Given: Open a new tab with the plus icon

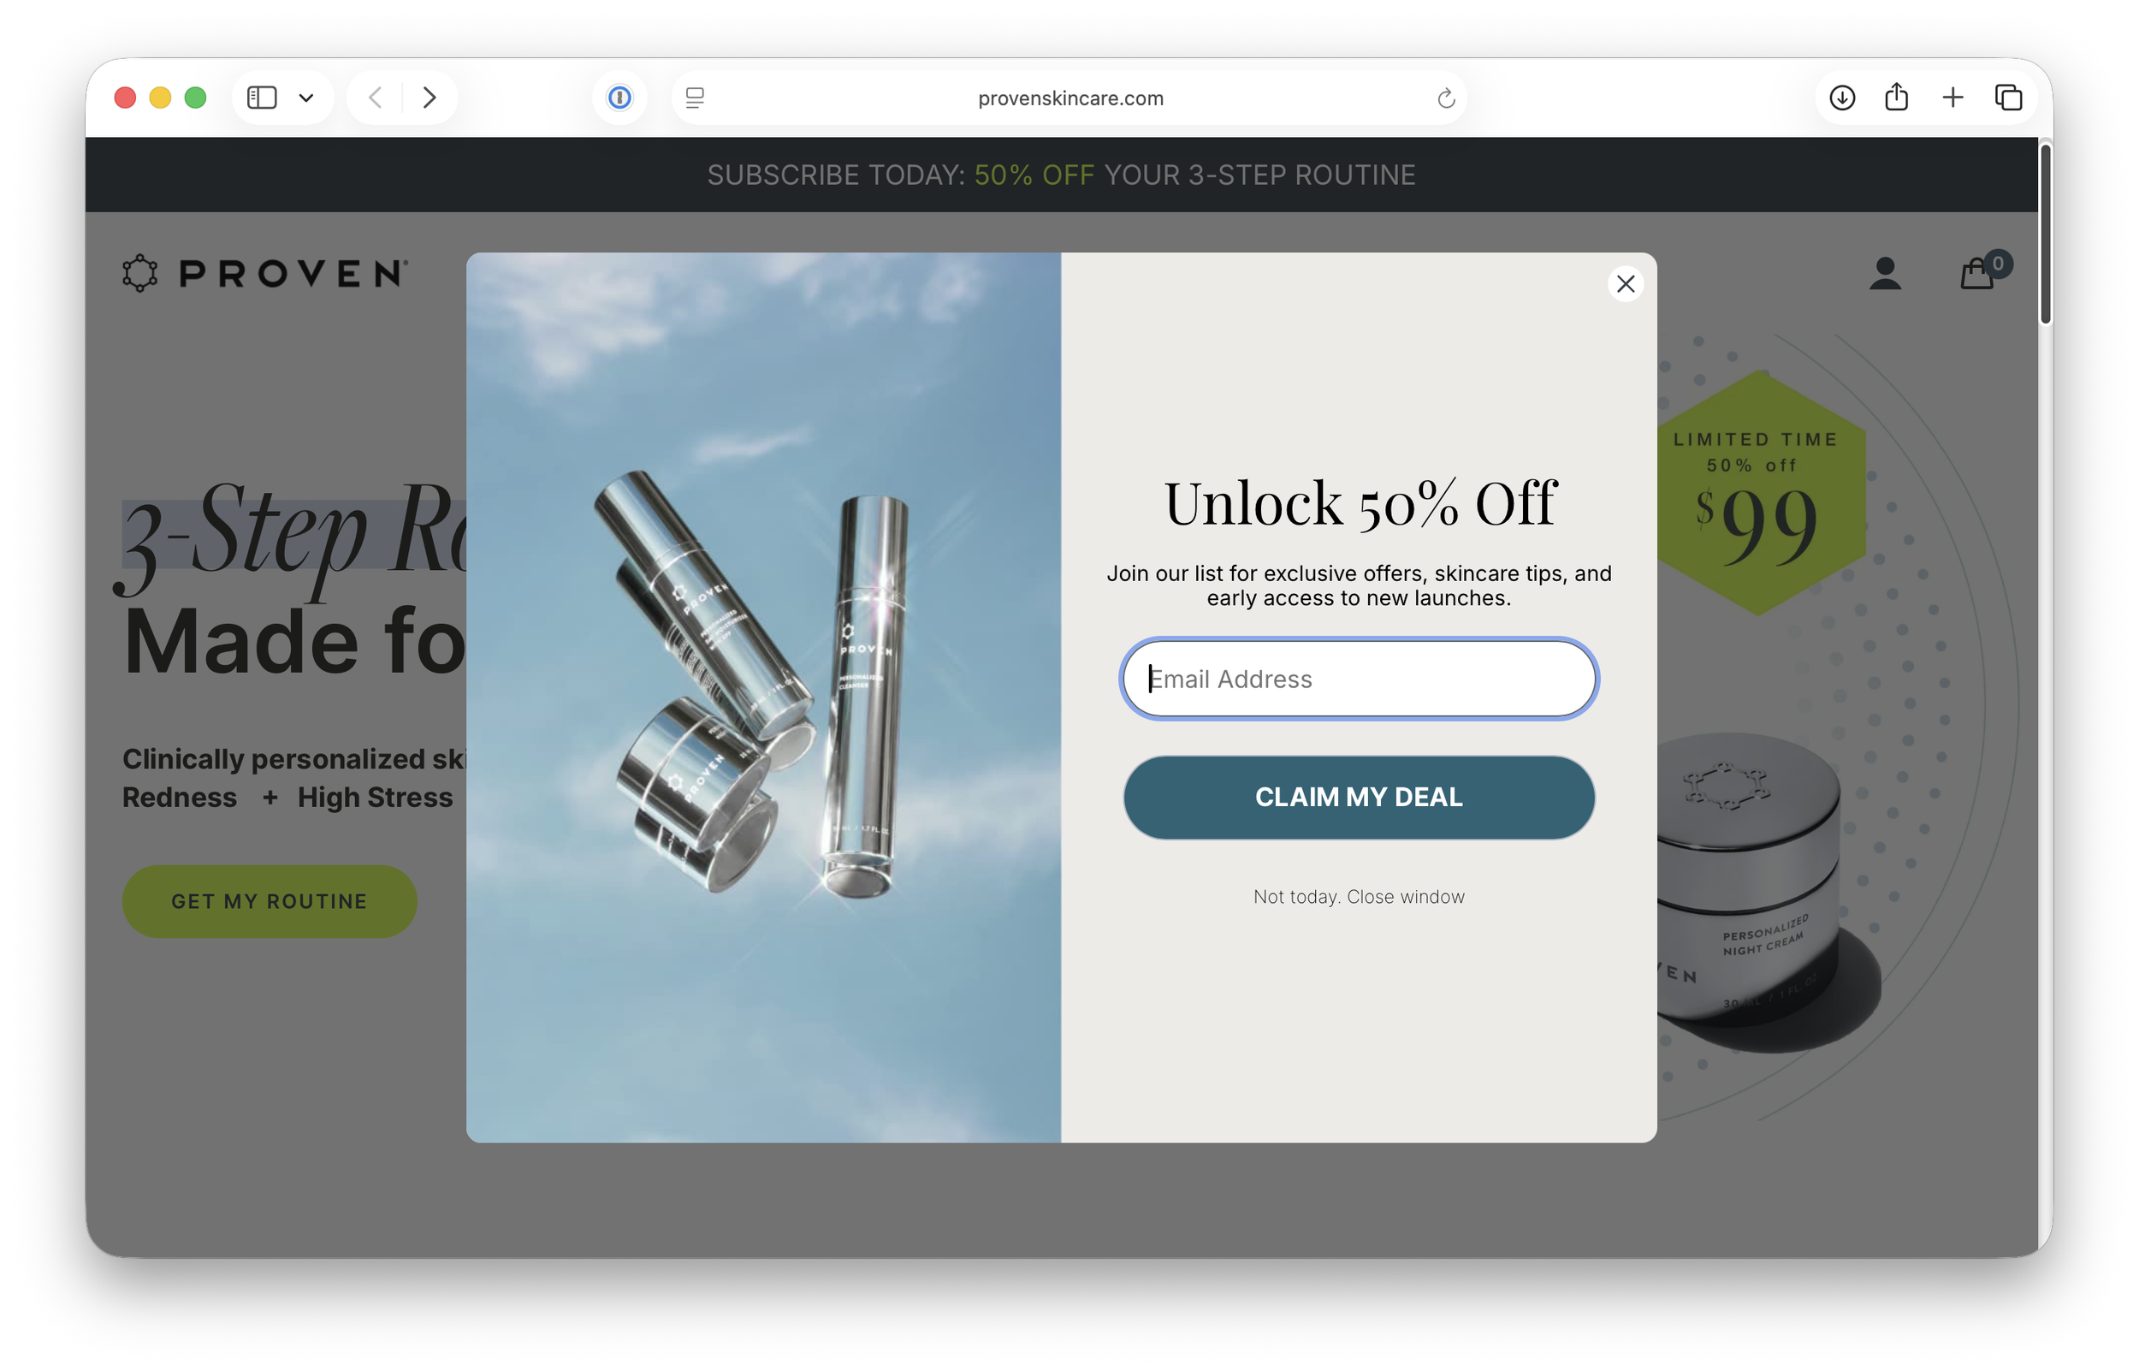Looking at the screenshot, I should (x=1952, y=97).
